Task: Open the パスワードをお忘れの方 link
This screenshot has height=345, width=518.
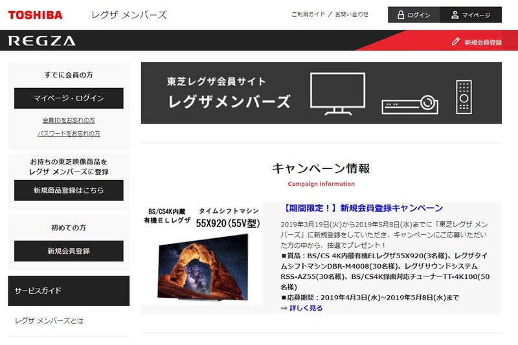Action: (69, 133)
